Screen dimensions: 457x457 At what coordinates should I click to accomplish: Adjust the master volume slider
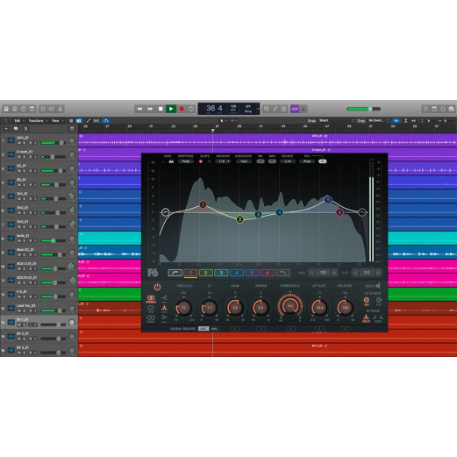click(363, 109)
